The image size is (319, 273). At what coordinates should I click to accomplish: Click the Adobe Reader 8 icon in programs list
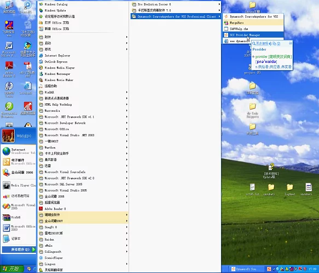pos(41,208)
